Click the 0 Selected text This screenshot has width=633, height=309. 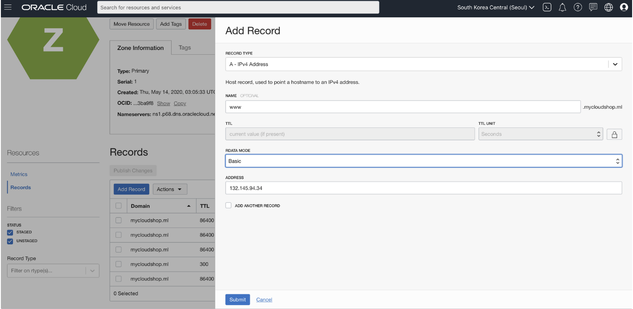tap(126, 293)
